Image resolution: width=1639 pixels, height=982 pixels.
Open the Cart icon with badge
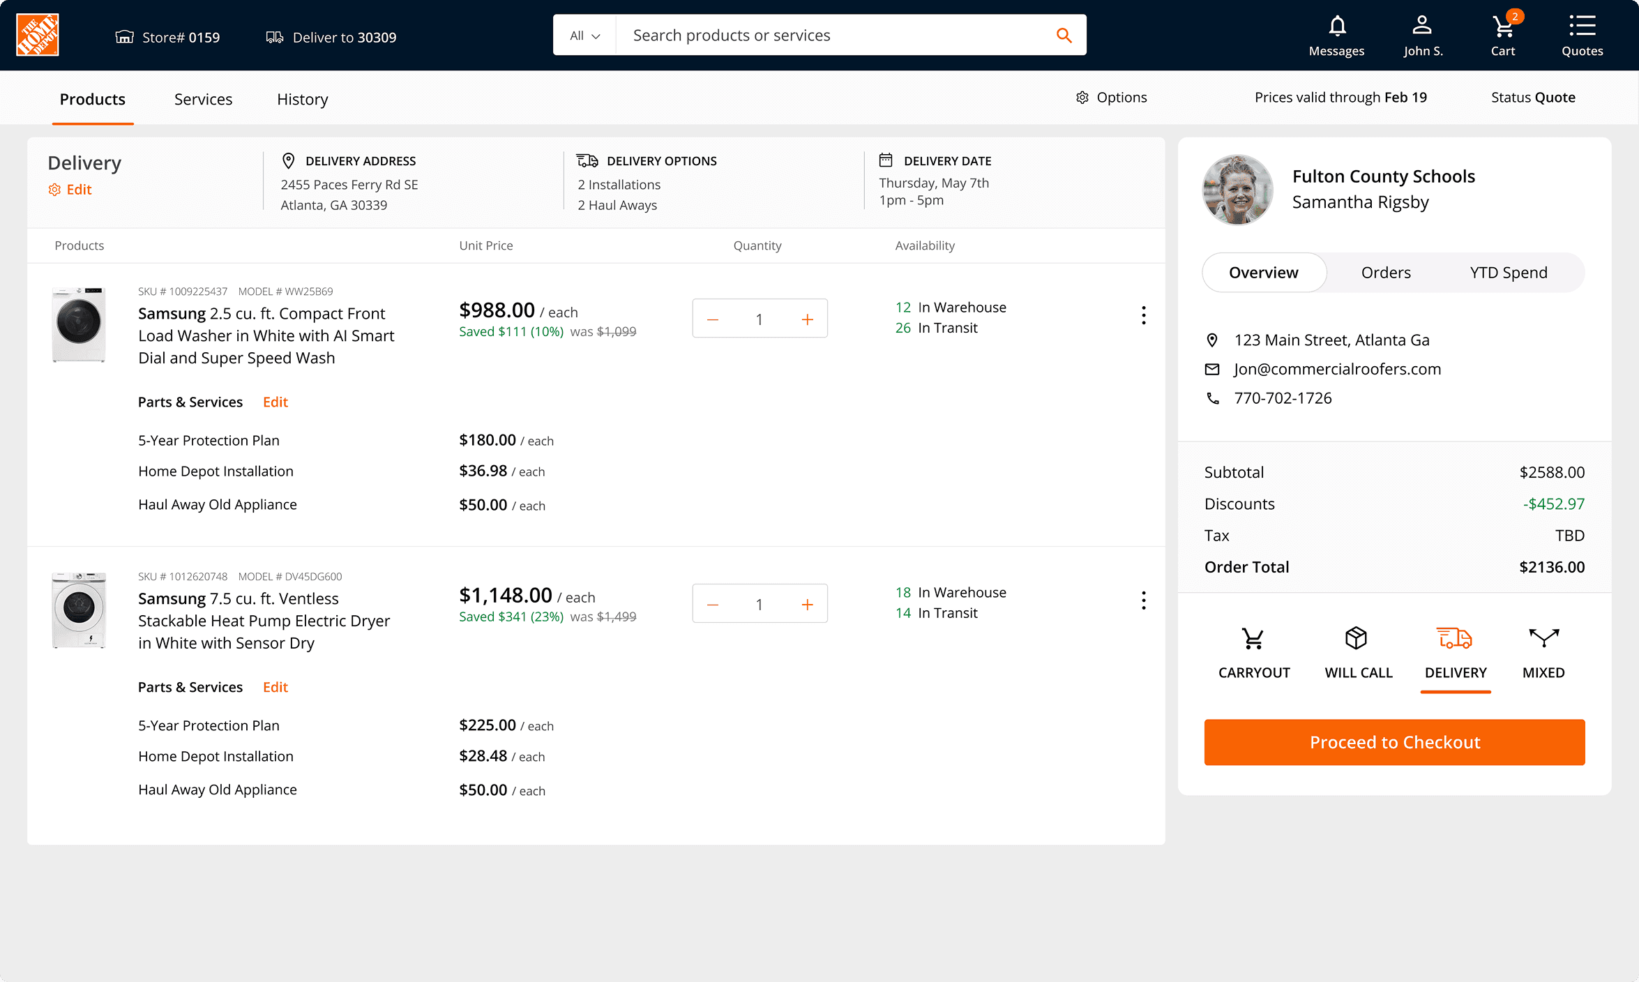point(1502,28)
